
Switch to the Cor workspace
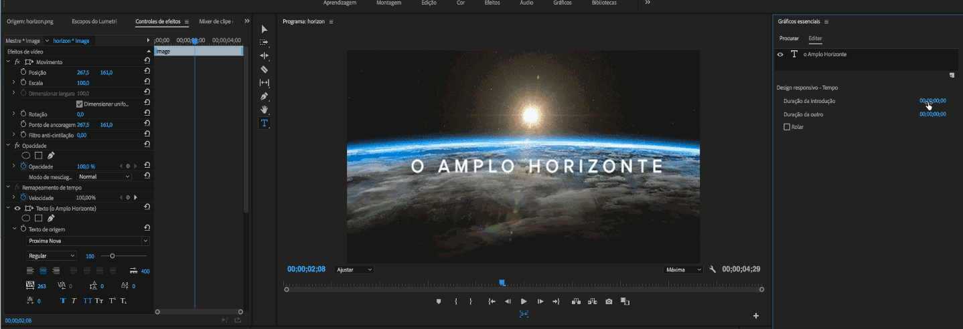461,3
